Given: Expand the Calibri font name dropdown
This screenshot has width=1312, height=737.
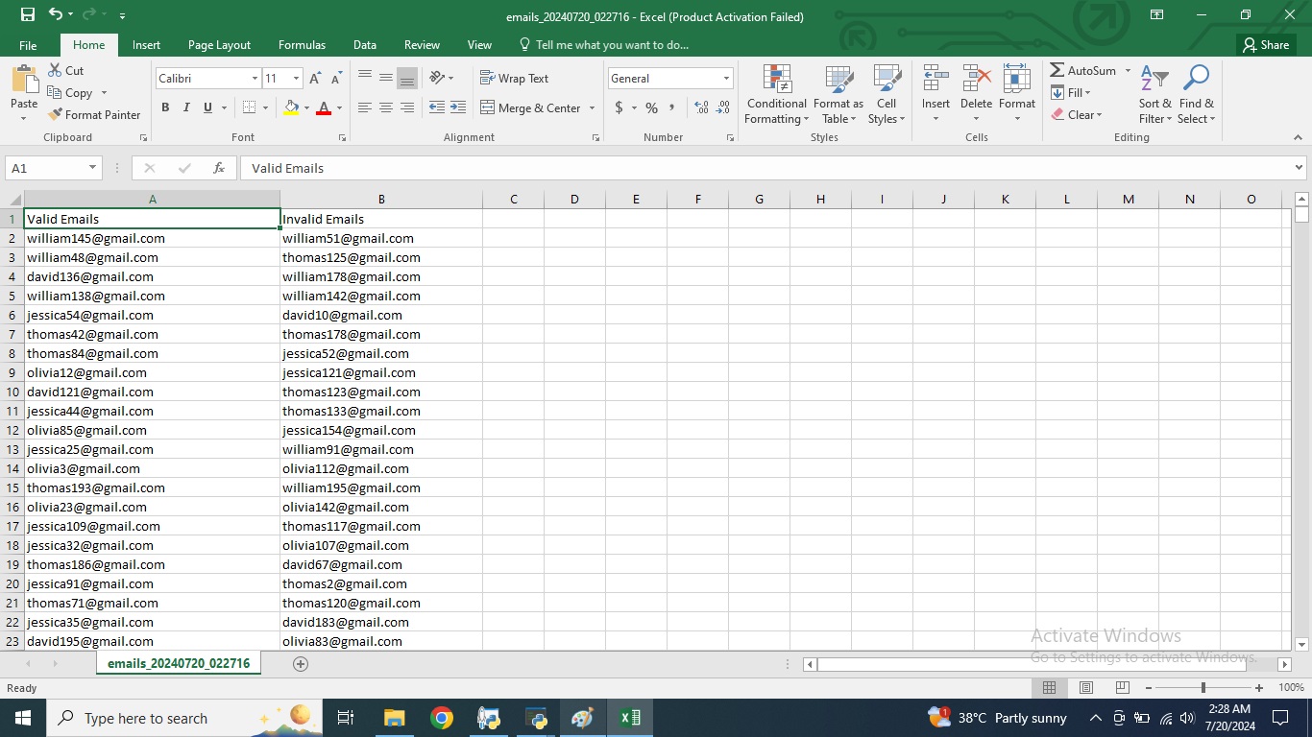Looking at the screenshot, I should click(x=255, y=79).
